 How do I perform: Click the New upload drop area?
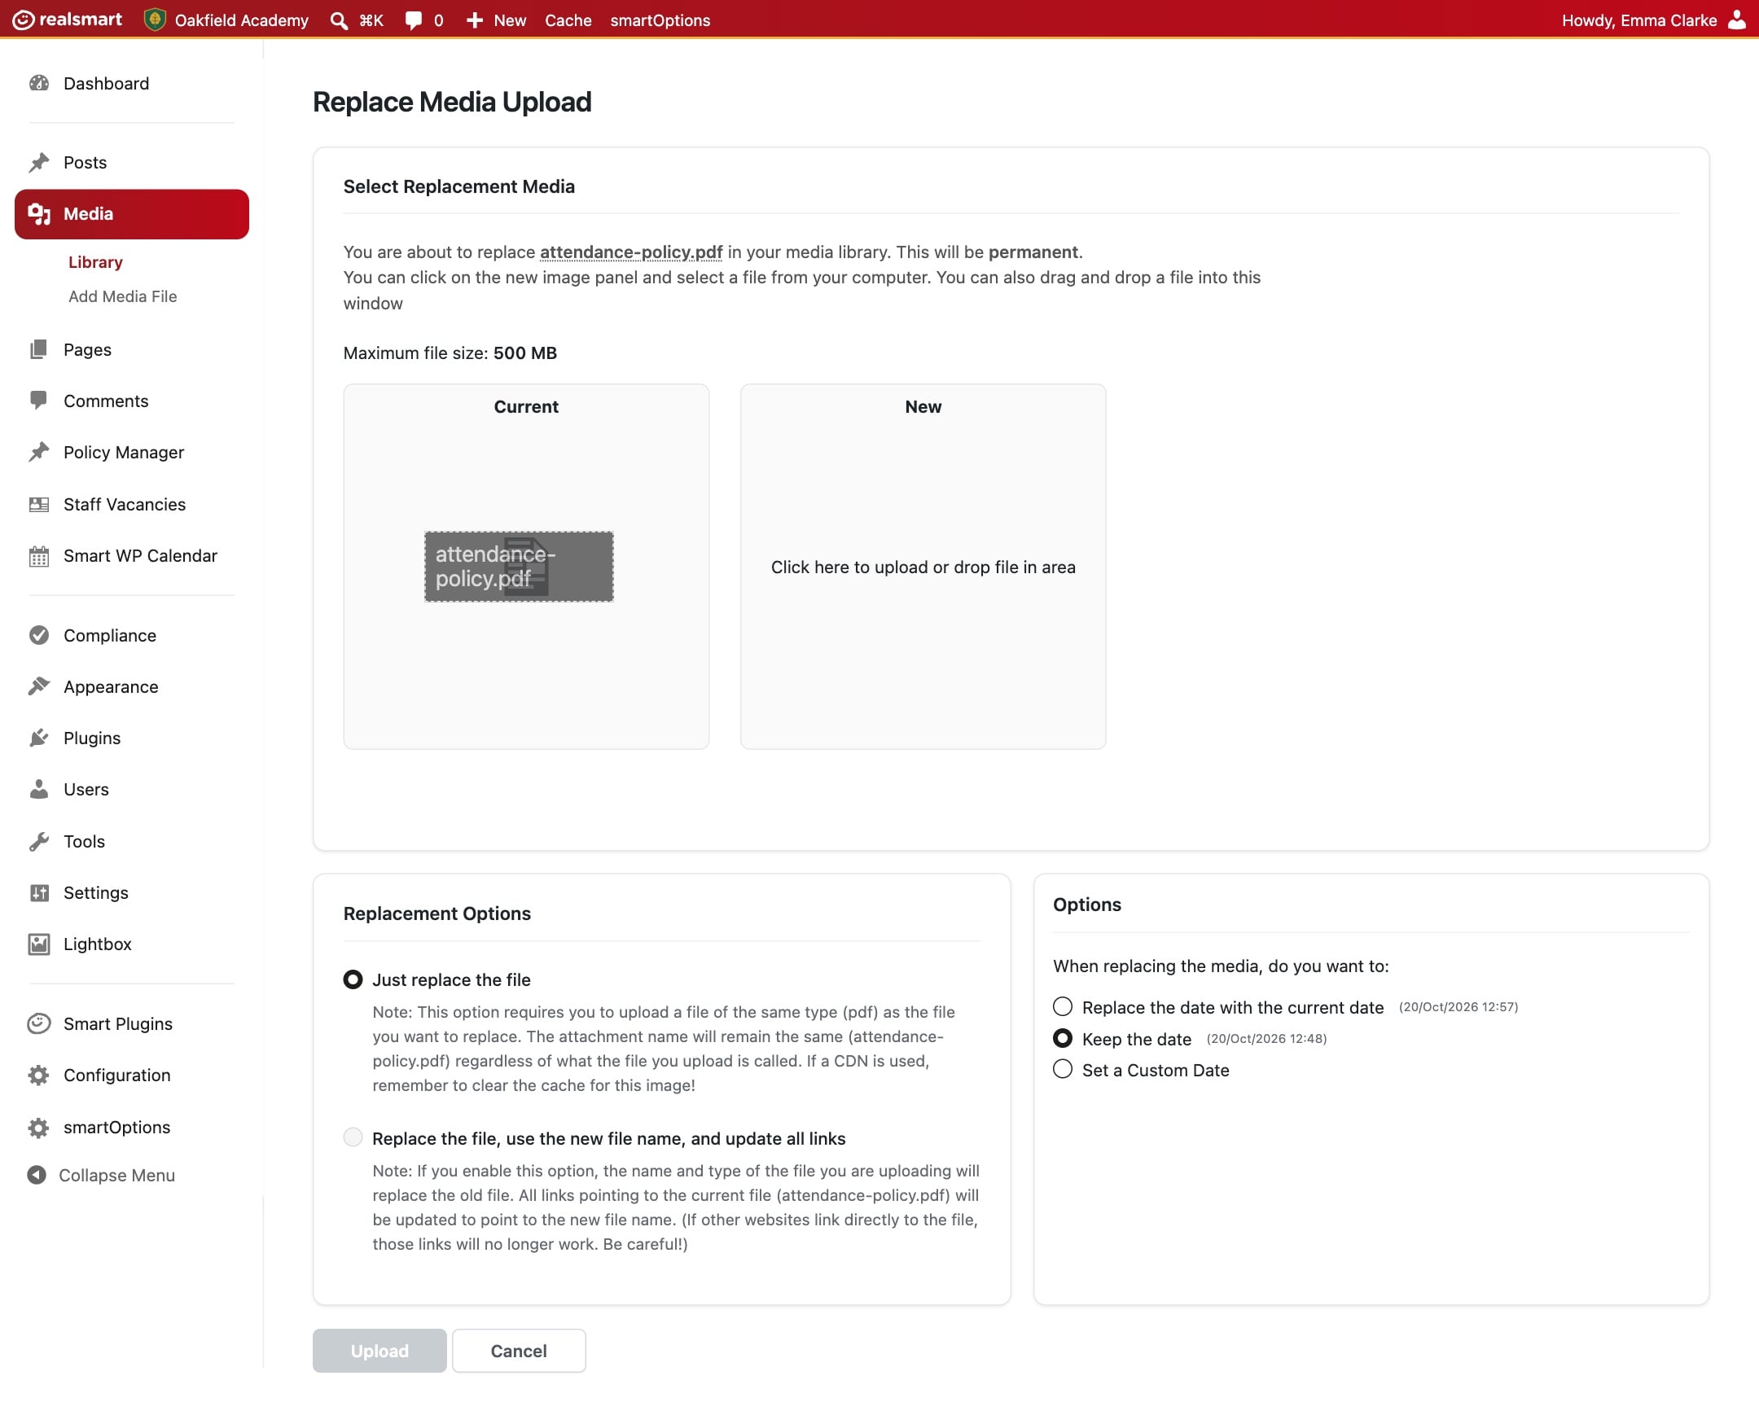[x=923, y=567]
